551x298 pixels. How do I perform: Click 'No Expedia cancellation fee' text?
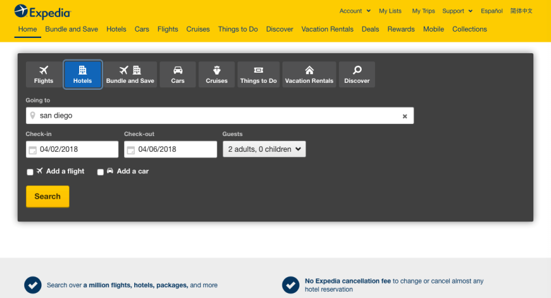coord(348,281)
